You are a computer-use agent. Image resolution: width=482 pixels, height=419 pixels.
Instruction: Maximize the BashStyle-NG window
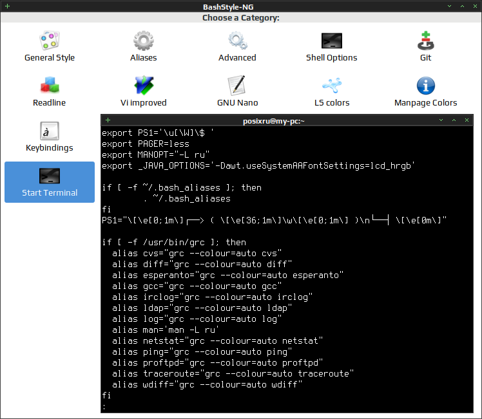coord(462,6)
